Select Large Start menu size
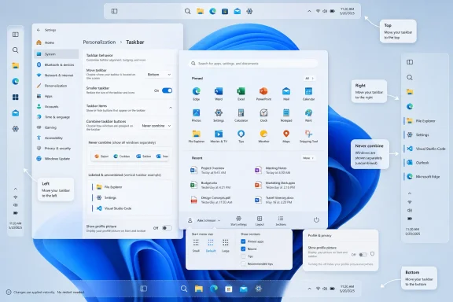453x302 pixels. (226, 245)
